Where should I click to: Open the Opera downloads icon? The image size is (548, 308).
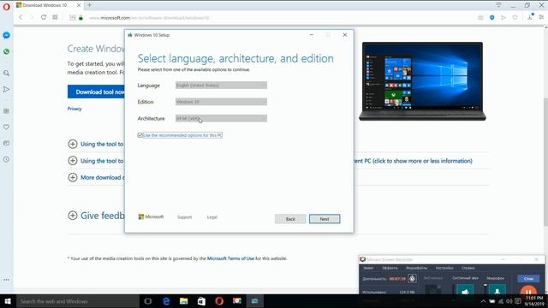pos(530,17)
